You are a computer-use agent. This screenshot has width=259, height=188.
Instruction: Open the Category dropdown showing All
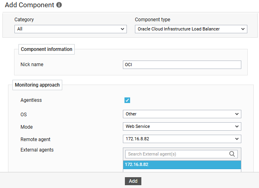(71, 29)
